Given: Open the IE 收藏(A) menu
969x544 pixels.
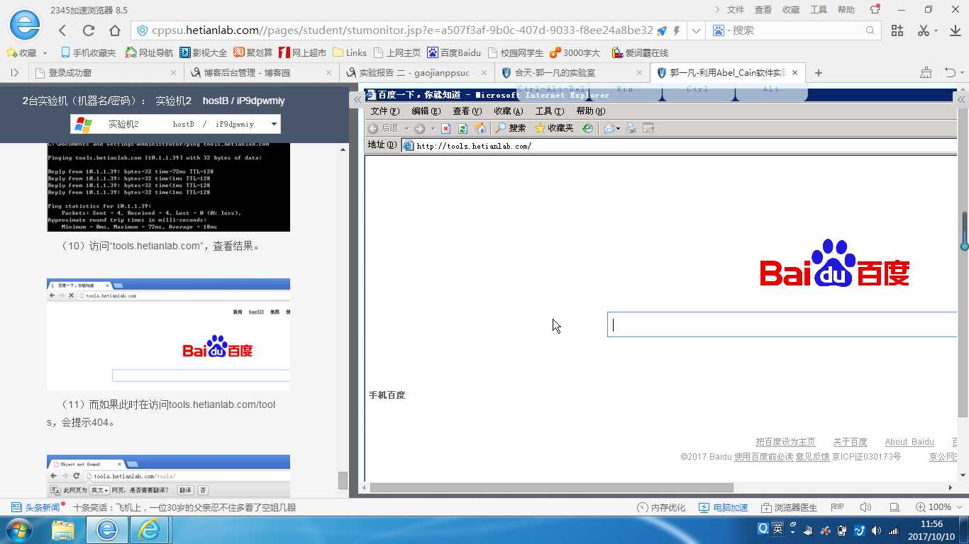Looking at the screenshot, I should tap(509, 111).
